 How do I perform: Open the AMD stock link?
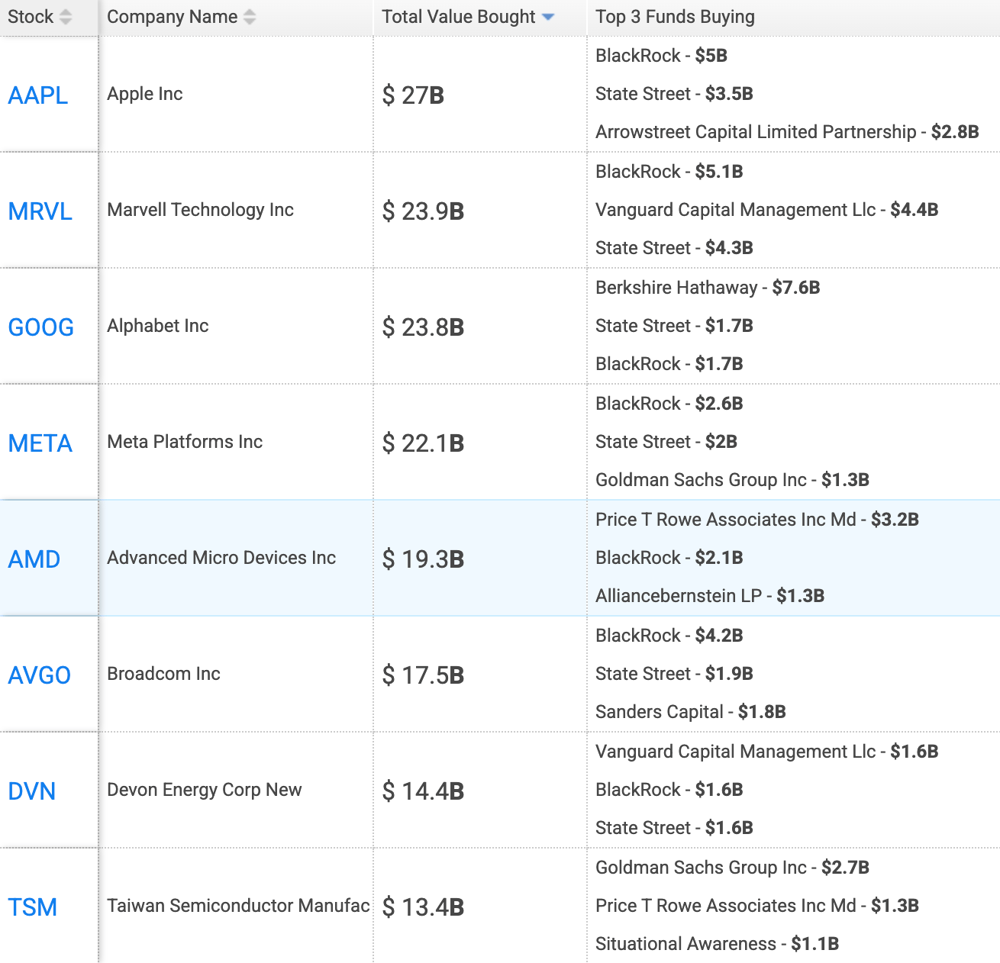[x=34, y=559]
